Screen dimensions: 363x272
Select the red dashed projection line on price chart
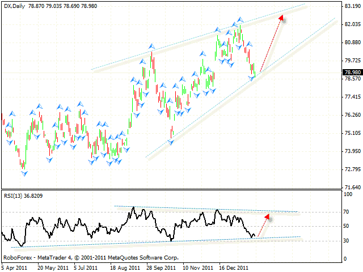coord(270,46)
